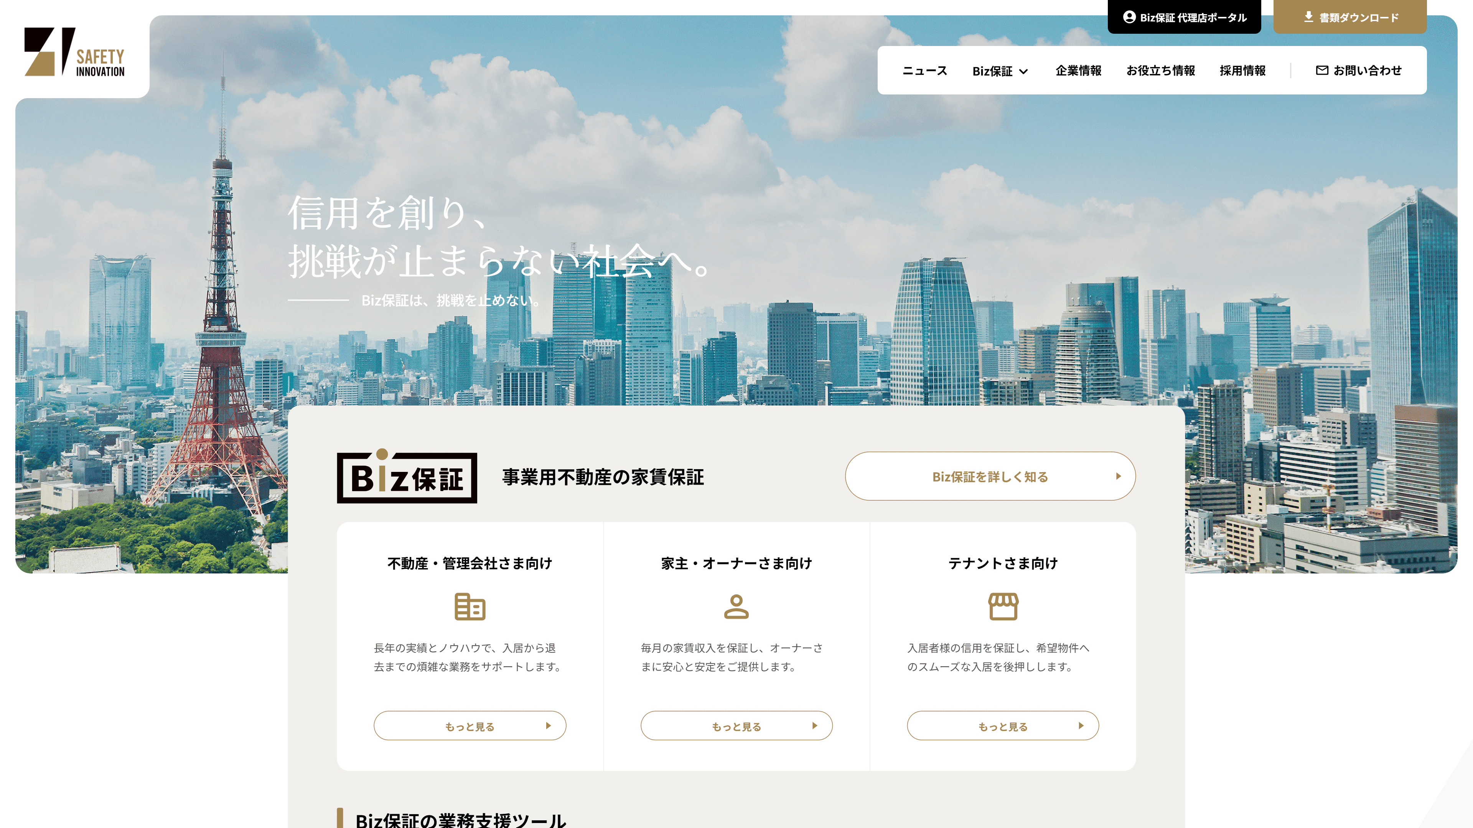Click the Biz保証を詳しく知る button
1473x828 pixels.
point(990,476)
